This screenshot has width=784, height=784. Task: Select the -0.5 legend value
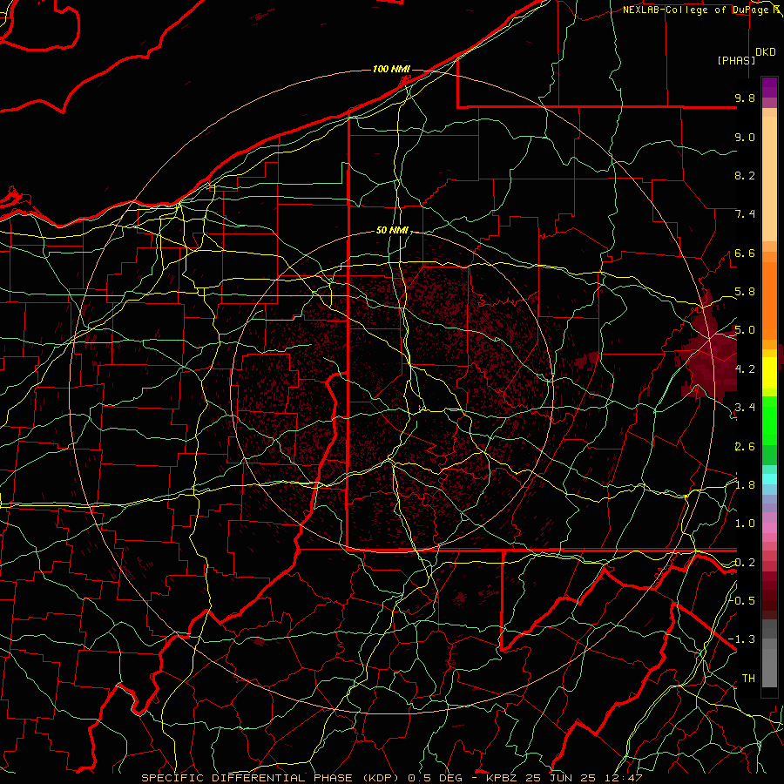[741, 601]
